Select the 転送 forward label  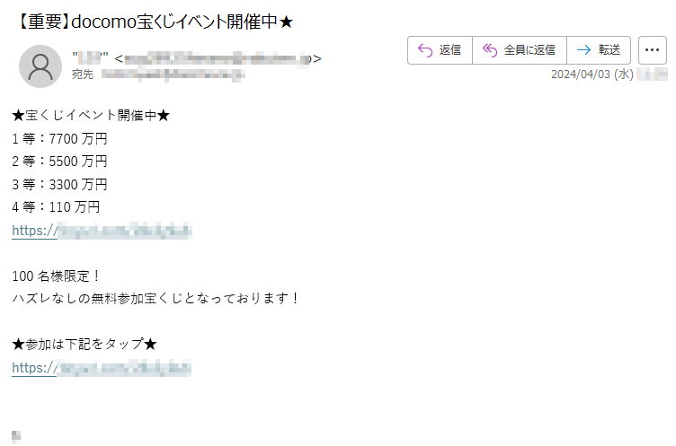(x=609, y=50)
